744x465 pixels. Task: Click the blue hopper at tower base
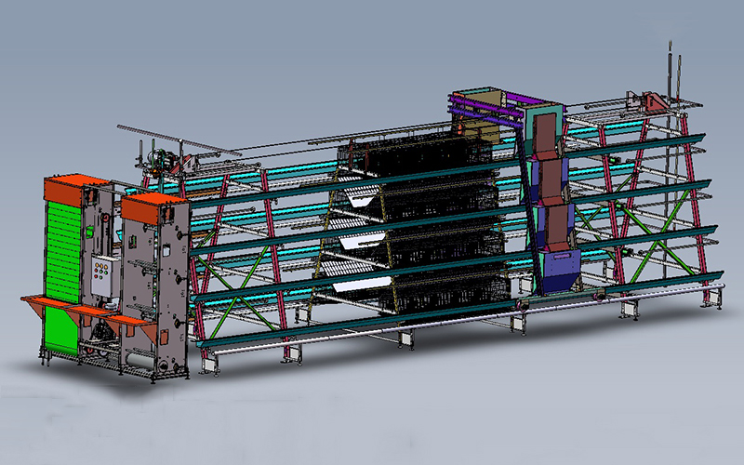(x=557, y=269)
